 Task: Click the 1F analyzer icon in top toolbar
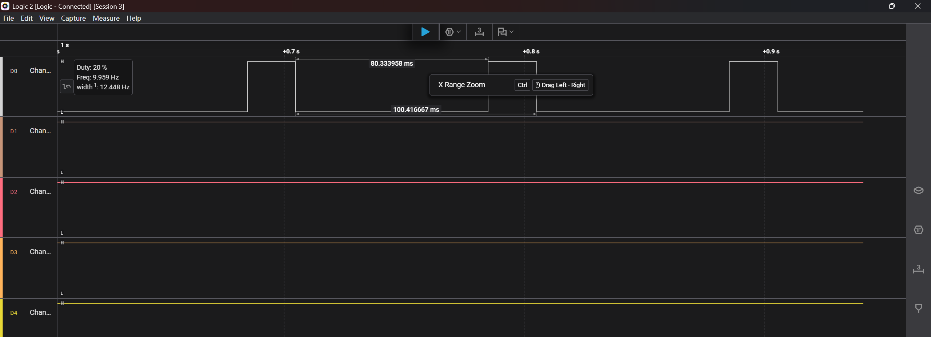[449, 32]
